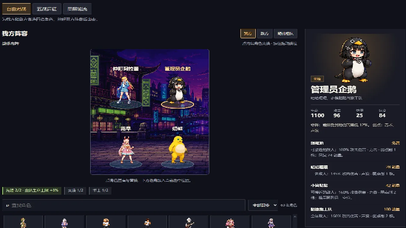406x228 pixels.
Task: Click the 支援 1/2 synergy badge
Action: pyautogui.click(x=75, y=191)
